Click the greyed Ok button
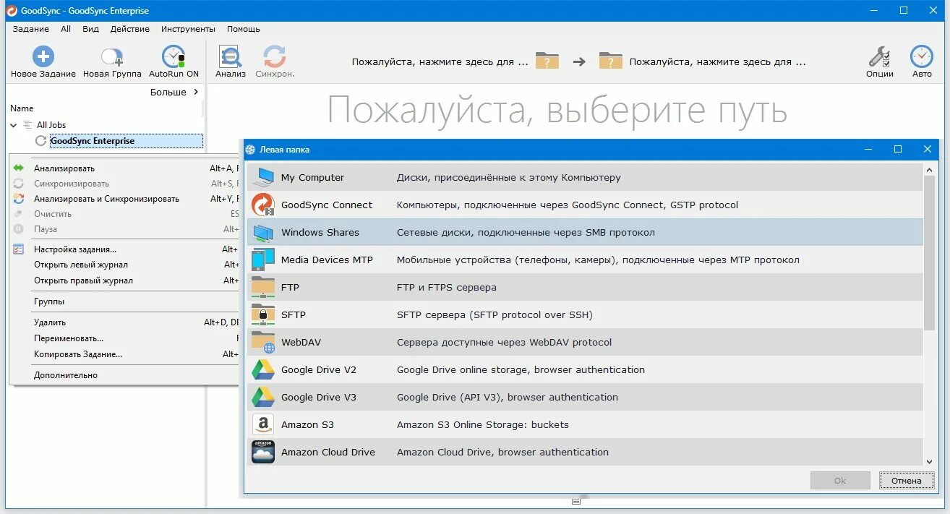Viewport: 950px width, 514px height. [840, 480]
